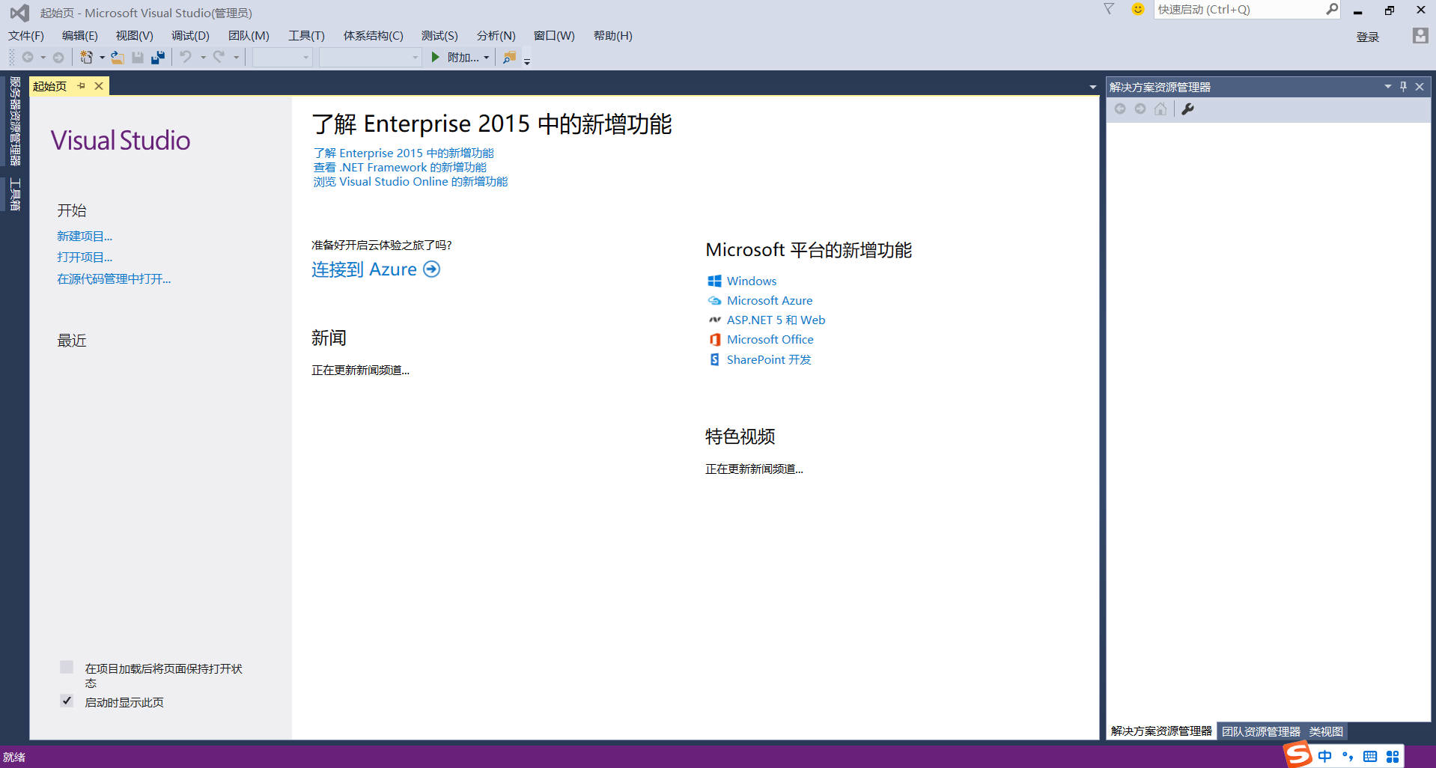Screen dimensions: 1436x768
Task: Click the 快速启动 (Ctrl+Q) search field
Action: click(1239, 9)
